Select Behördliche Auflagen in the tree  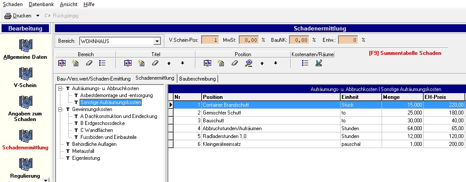click(x=94, y=144)
